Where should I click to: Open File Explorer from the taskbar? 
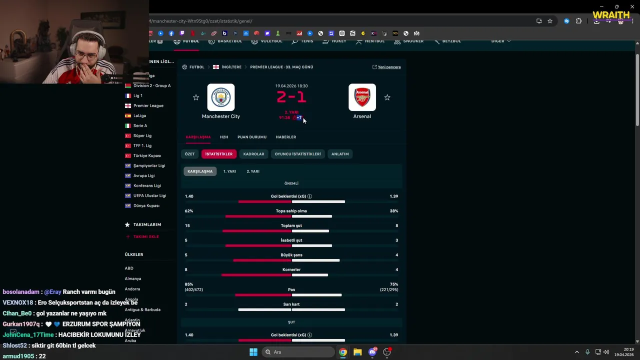[357, 352]
